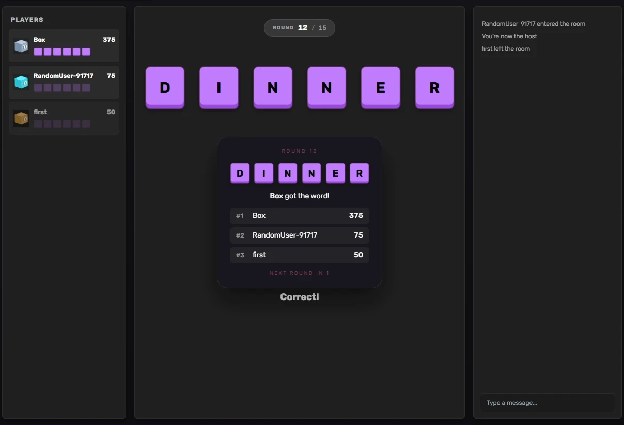Screen dimensions: 624x425
Task: Click the ROUND 12 label in the popup
Action: click(300, 151)
